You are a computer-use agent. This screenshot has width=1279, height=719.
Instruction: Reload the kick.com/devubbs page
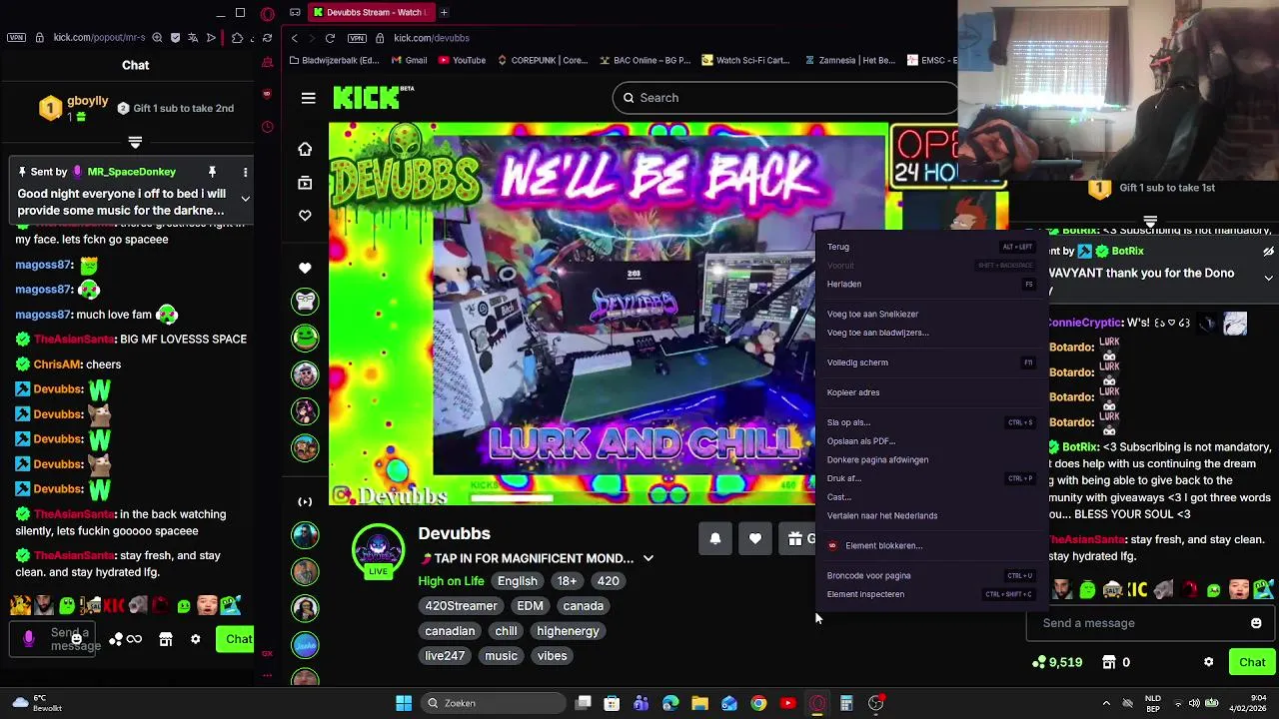point(330,38)
